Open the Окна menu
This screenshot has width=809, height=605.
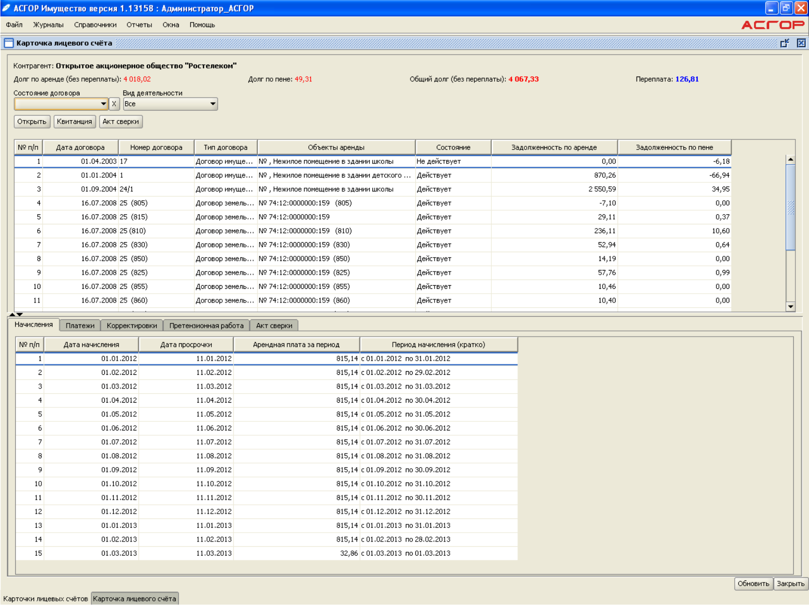[x=171, y=25]
